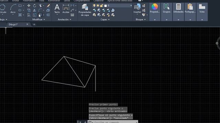Open the Administrar ribbon tab
The width and height of the screenshot is (220, 123).
click(x=54, y=1)
